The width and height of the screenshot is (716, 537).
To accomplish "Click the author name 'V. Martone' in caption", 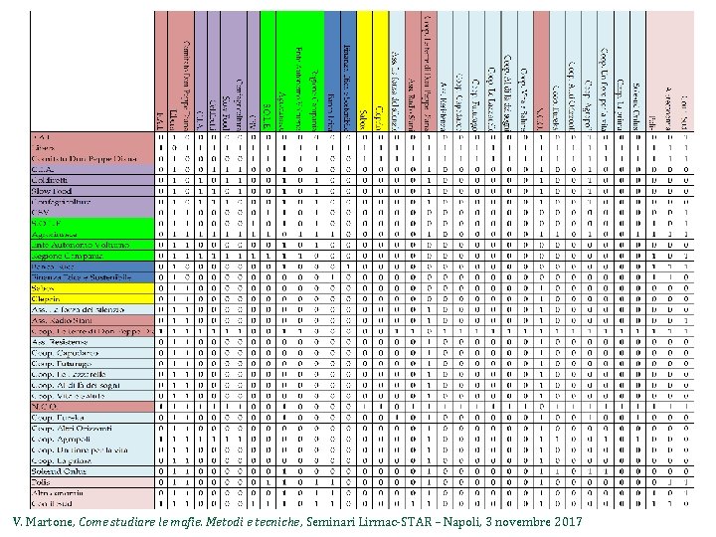I will 45,522.
